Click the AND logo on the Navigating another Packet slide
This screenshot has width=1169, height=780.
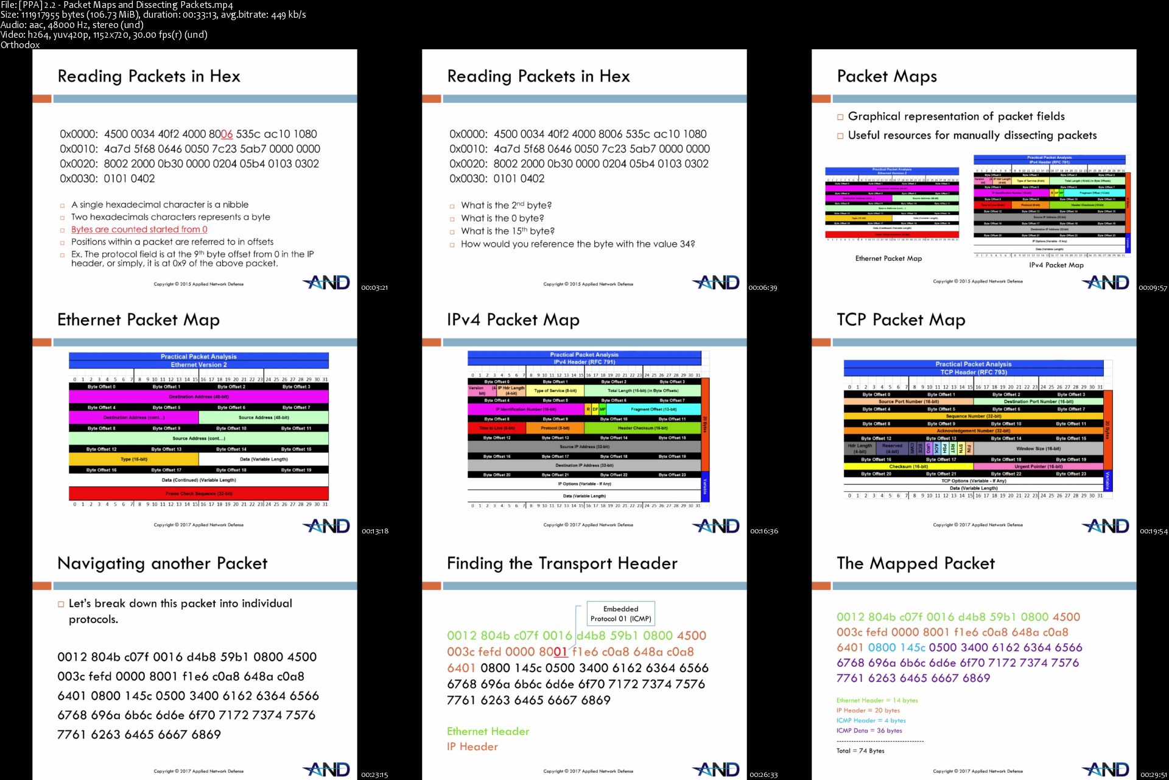pos(326,770)
